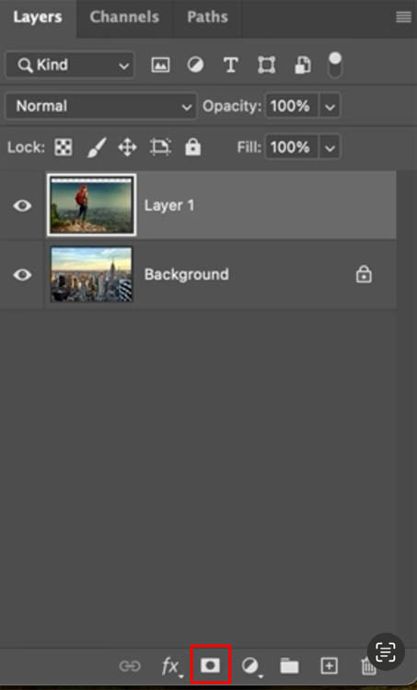Create a new adjustment layer
Image resolution: width=417 pixels, height=690 pixels.
(x=250, y=666)
